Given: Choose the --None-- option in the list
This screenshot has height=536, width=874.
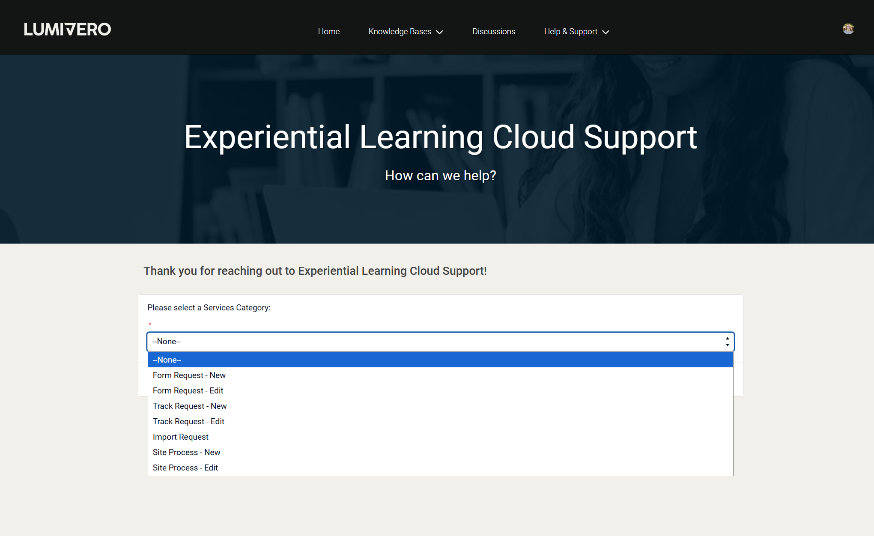Looking at the screenshot, I should (440, 360).
